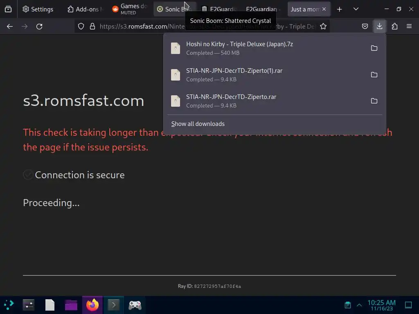
Task: Open a new tab with plus button
Action: click(x=339, y=9)
